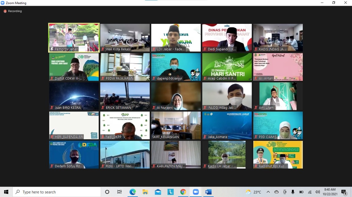This screenshot has height=197, width=352.
Task: Open Wi-Fi network tray icon
Action: pyautogui.click(x=310, y=192)
